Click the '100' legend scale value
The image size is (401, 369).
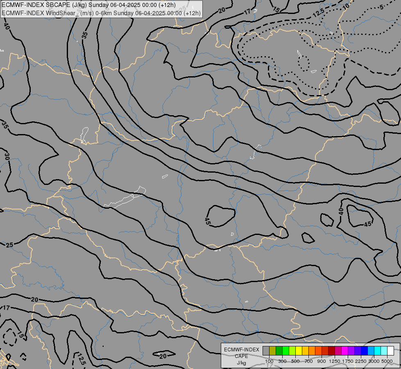(269, 361)
